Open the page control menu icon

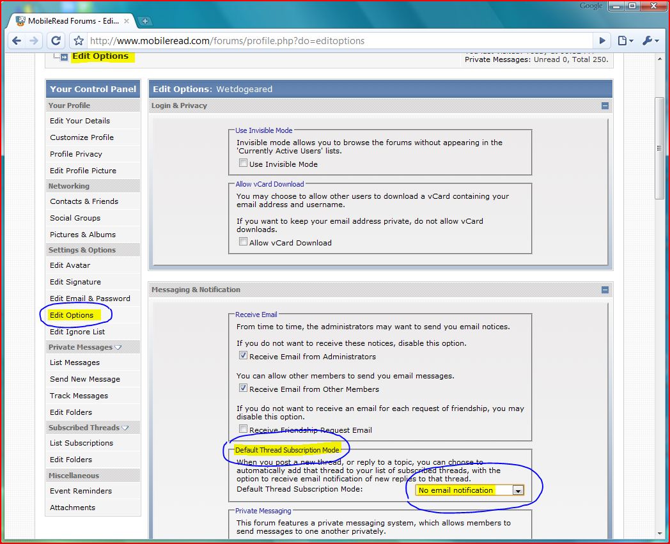[x=625, y=41]
